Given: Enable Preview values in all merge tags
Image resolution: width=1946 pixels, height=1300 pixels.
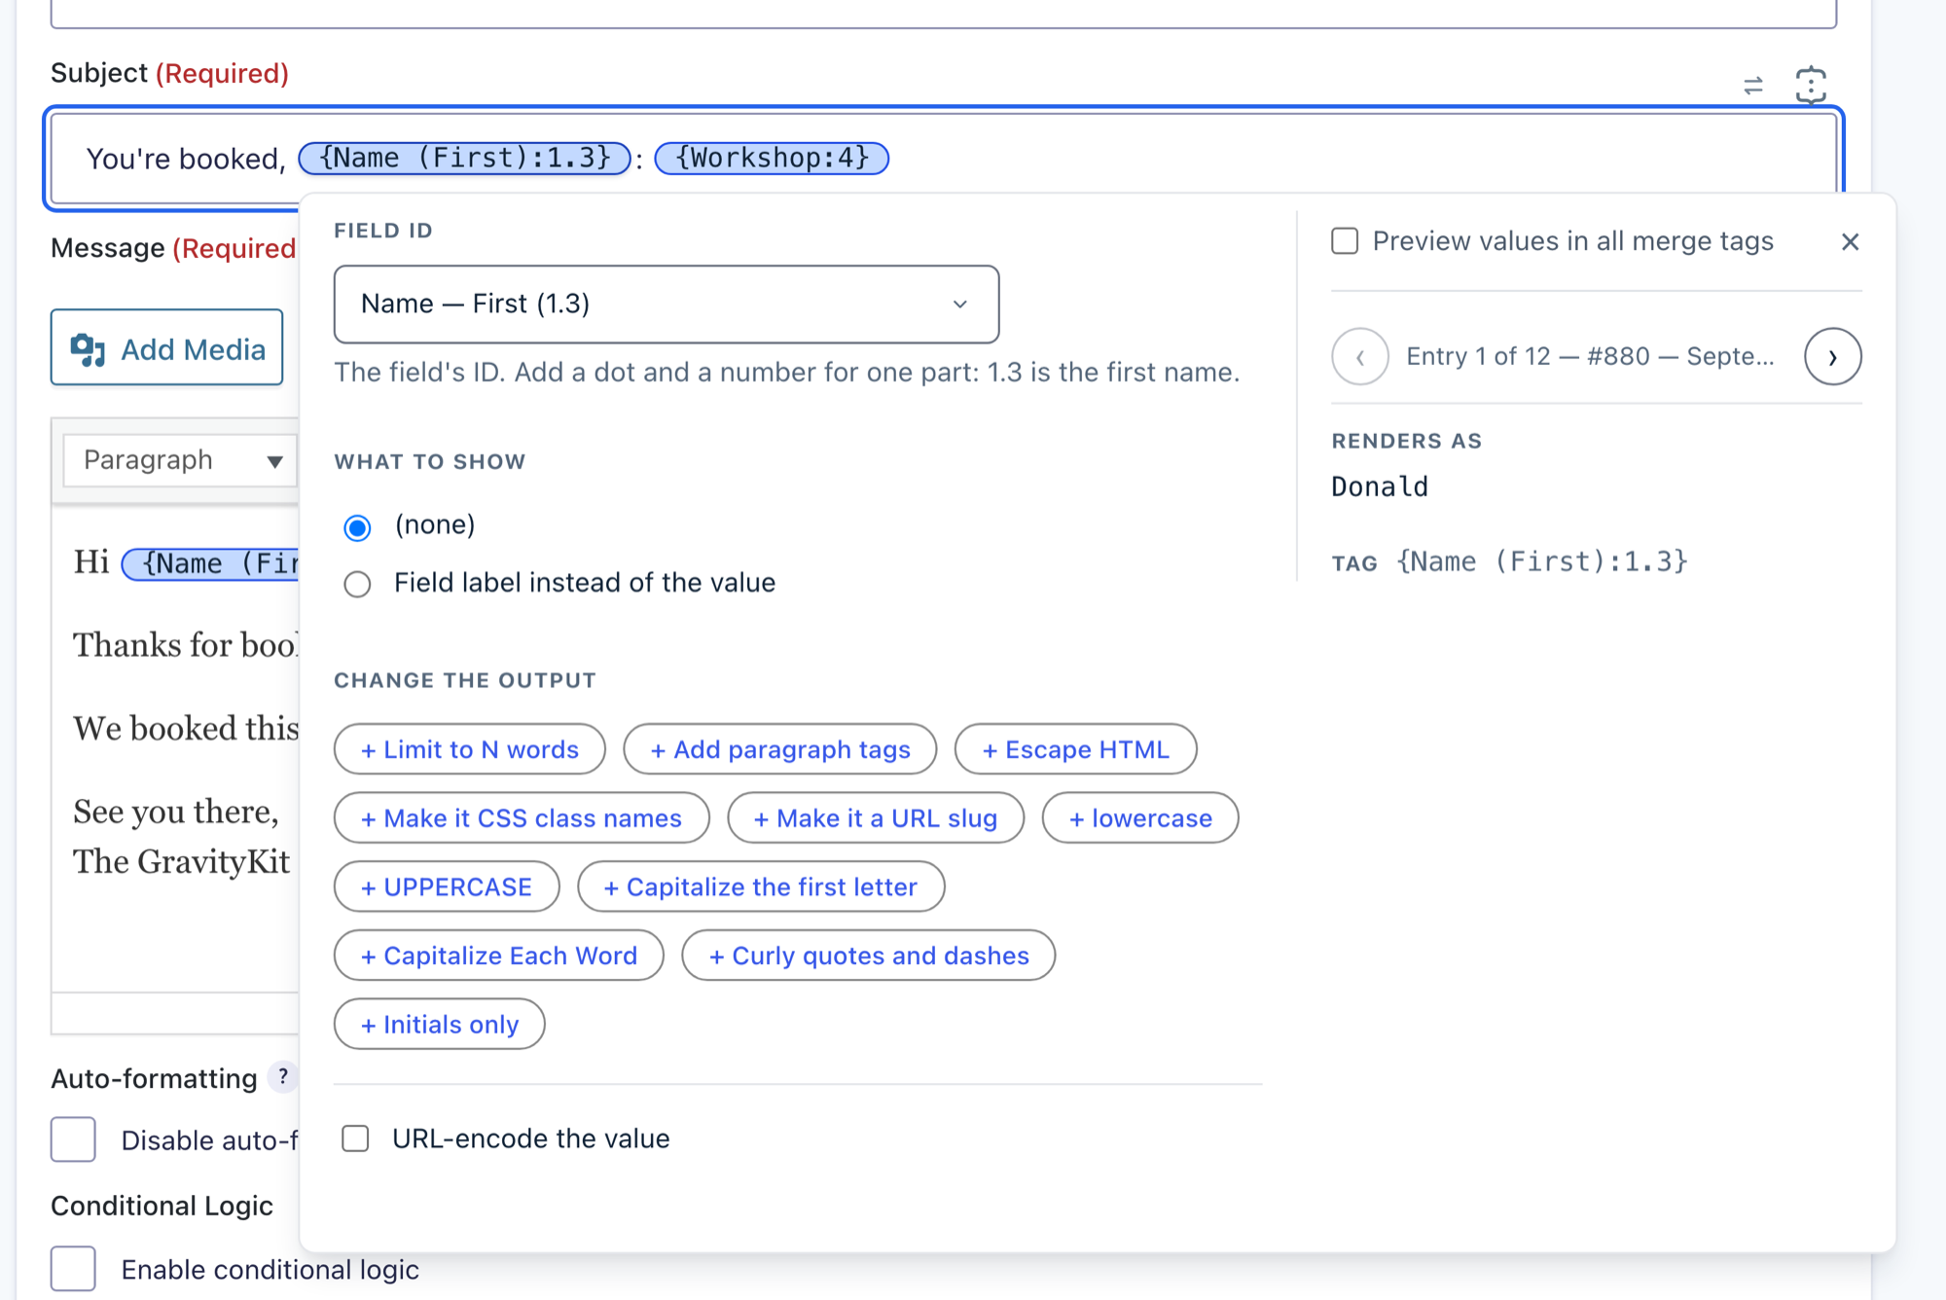Looking at the screenshot, I should tap(1345, 241).
